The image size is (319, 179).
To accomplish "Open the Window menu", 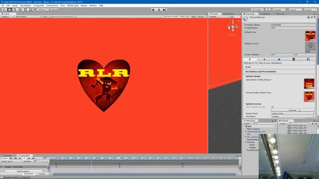I will [93, 5].
